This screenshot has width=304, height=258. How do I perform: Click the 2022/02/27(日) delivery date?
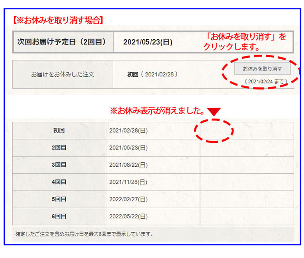[128, 199]
